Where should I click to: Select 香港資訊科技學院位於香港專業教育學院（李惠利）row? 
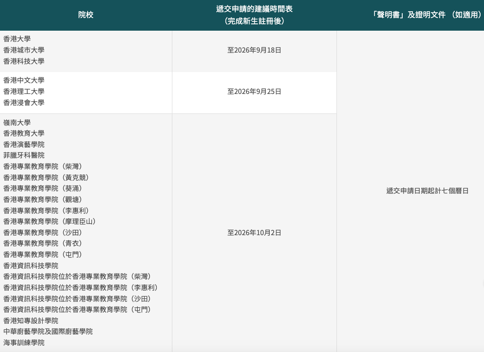click(80, 288)
